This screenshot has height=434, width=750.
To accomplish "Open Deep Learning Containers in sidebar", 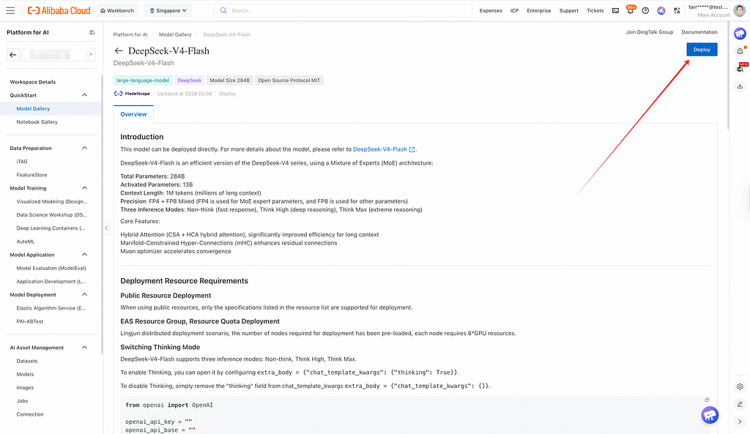I will click(51, 228).
